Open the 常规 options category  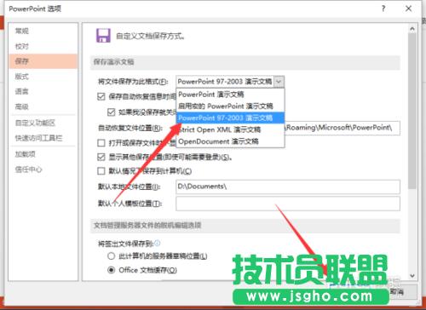[22, 31]
